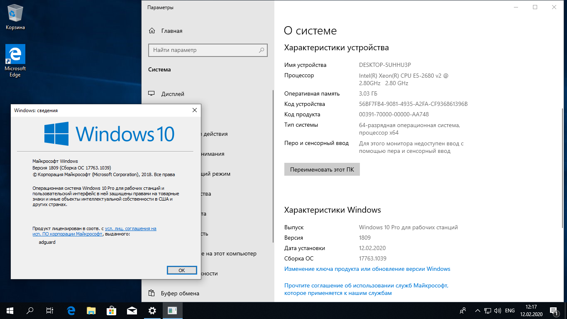Launch Edge from the taskbar

(x=71, y=310)
